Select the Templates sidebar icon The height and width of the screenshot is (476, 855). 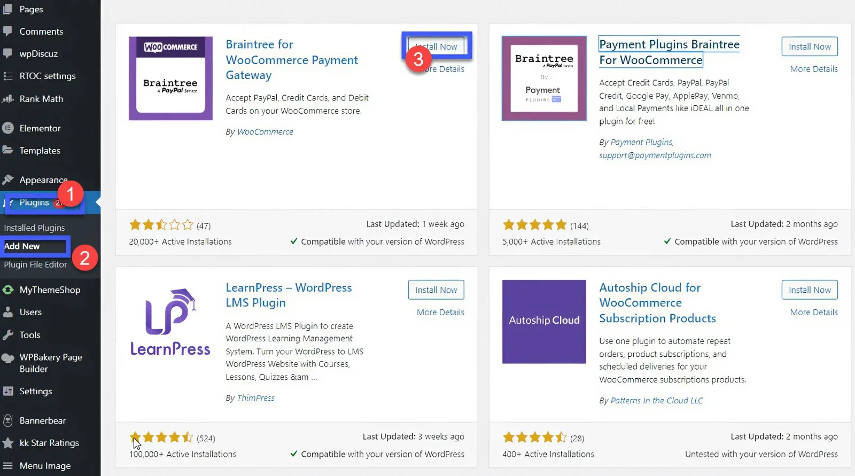(7, 150)
